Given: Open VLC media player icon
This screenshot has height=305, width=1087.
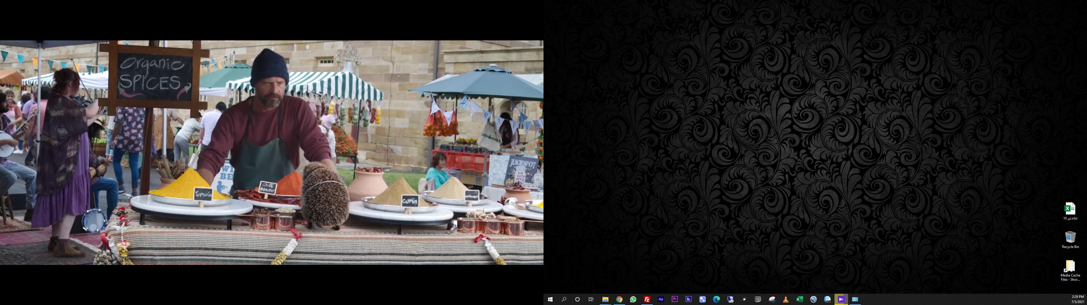Looking at the screenshot, I should pos(786,300).
